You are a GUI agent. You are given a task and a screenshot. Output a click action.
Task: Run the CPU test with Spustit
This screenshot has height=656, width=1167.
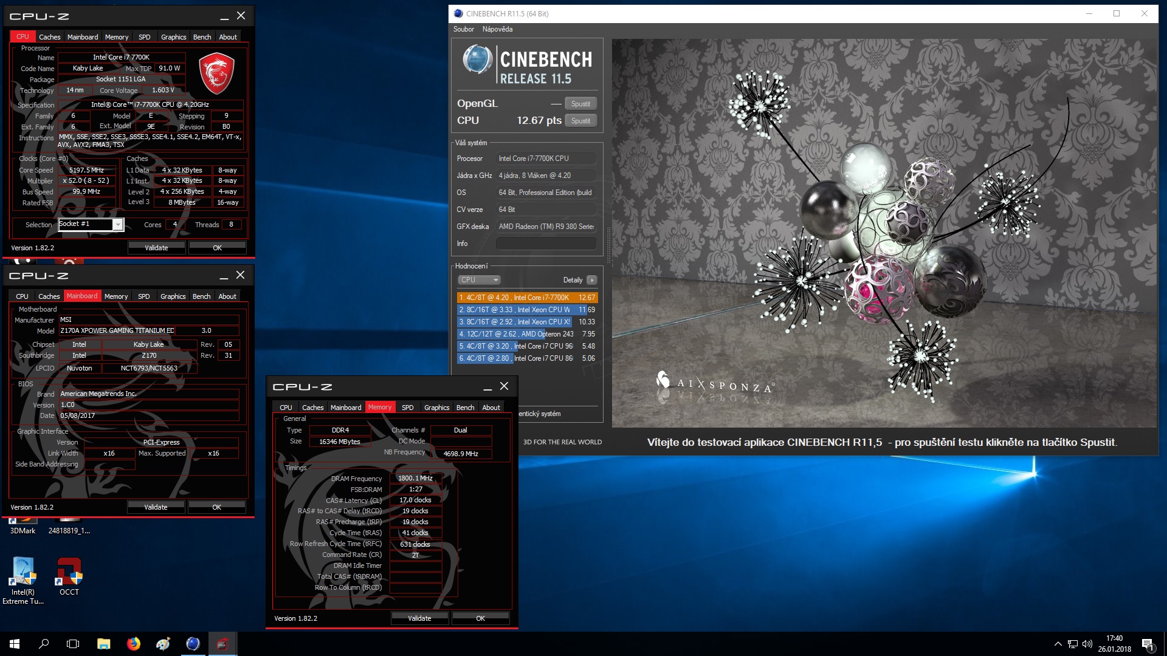[580, 121]
